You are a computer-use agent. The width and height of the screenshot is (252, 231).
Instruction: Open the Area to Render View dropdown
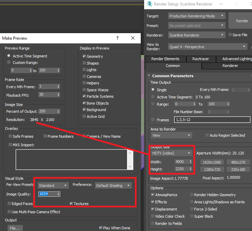tap(171, 135)
